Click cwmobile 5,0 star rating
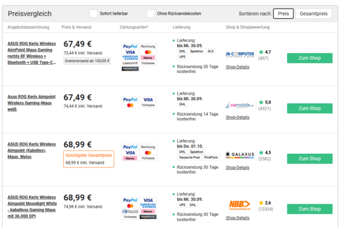Image resolution: width=341 pixels, height=227 pixels. click(265, 102)
